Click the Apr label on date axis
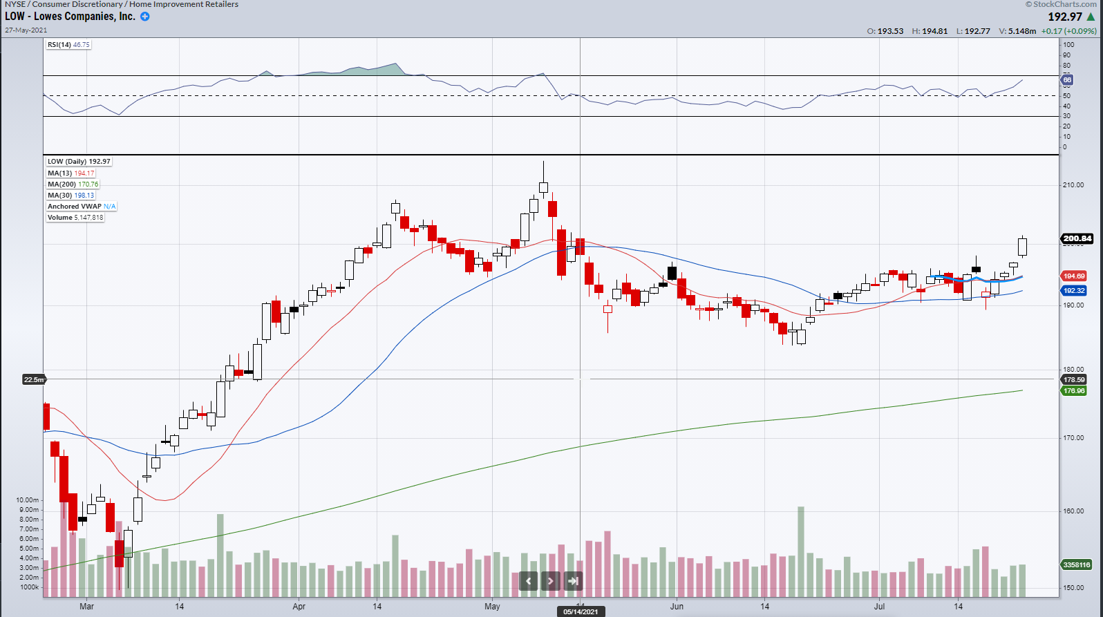This screenshot has height=617, width=1103. point(299,607)
